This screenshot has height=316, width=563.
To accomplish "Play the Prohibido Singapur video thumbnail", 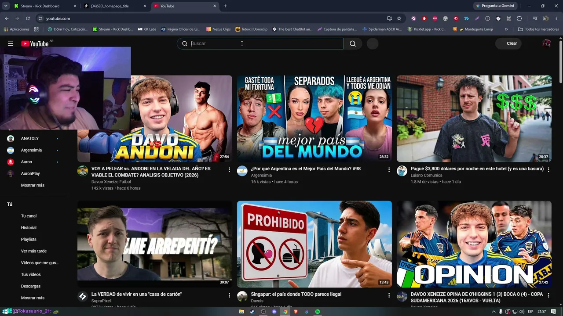I will [x=314, y=244].
